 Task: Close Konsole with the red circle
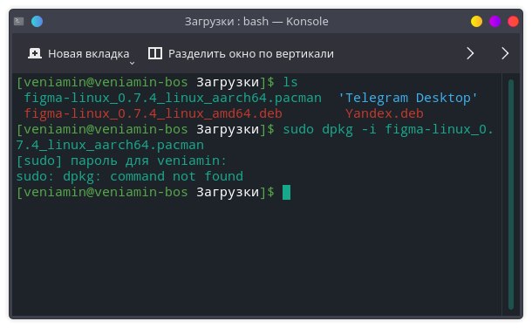[x=513, y=21]
